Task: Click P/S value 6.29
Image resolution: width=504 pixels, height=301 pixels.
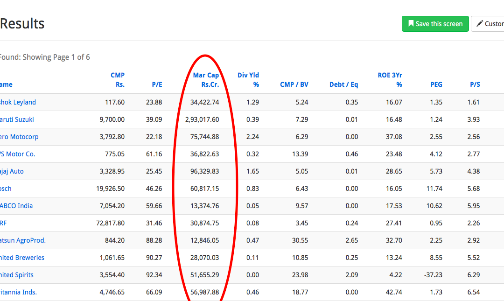Action: [474, 275]
